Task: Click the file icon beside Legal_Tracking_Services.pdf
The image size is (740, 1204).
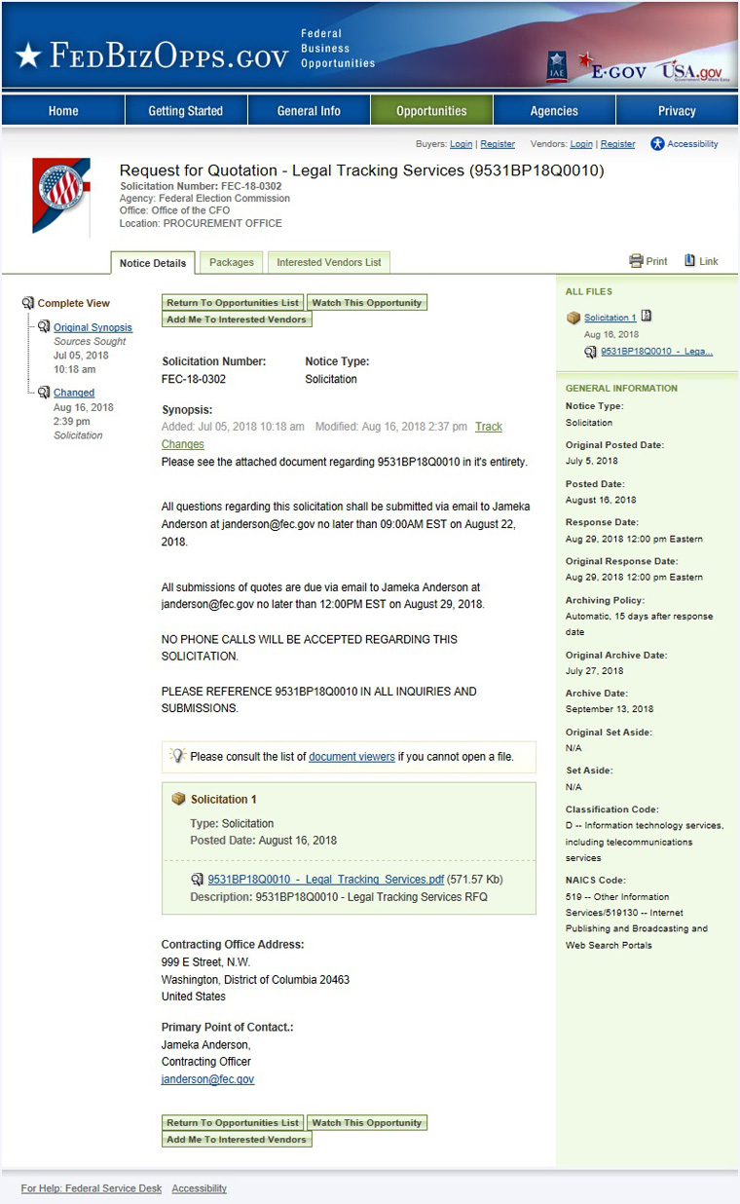Action: coord(198,879)
